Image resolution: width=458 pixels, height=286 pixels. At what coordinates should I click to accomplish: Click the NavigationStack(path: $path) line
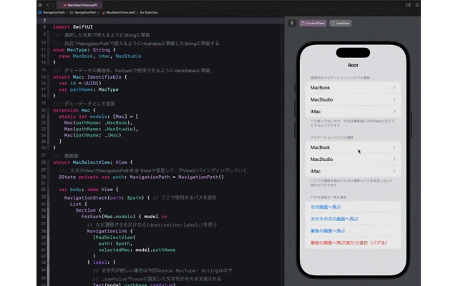tap(140, 198)
